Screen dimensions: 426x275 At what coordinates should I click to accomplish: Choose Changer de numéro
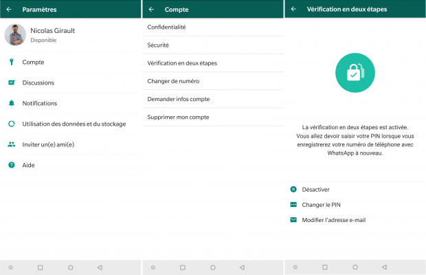coord(174,81)
